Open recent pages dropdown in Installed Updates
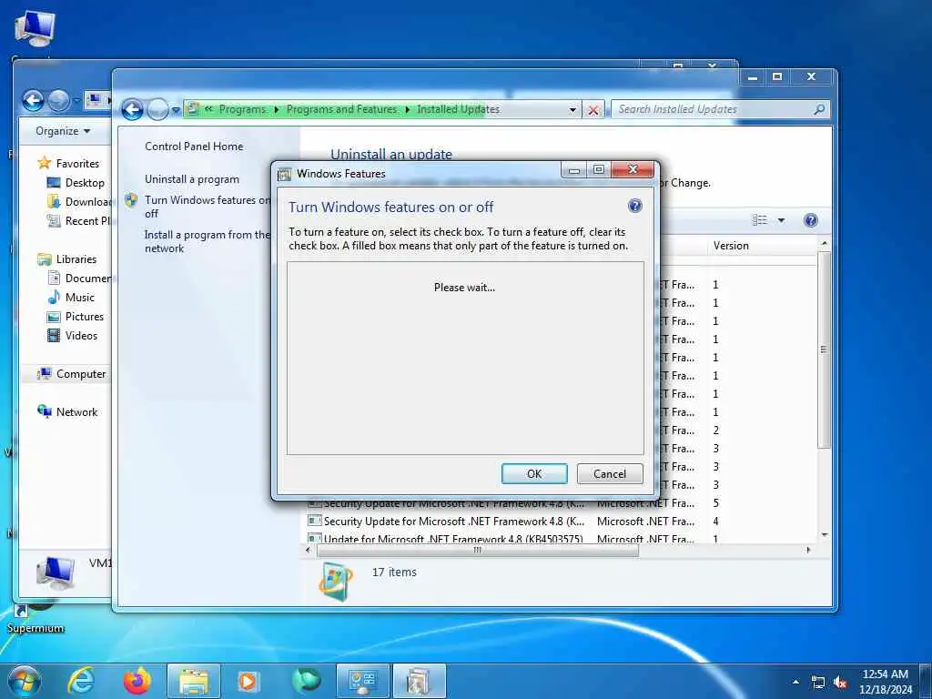The width and height of the screenshot is (932, 699). 176,110
